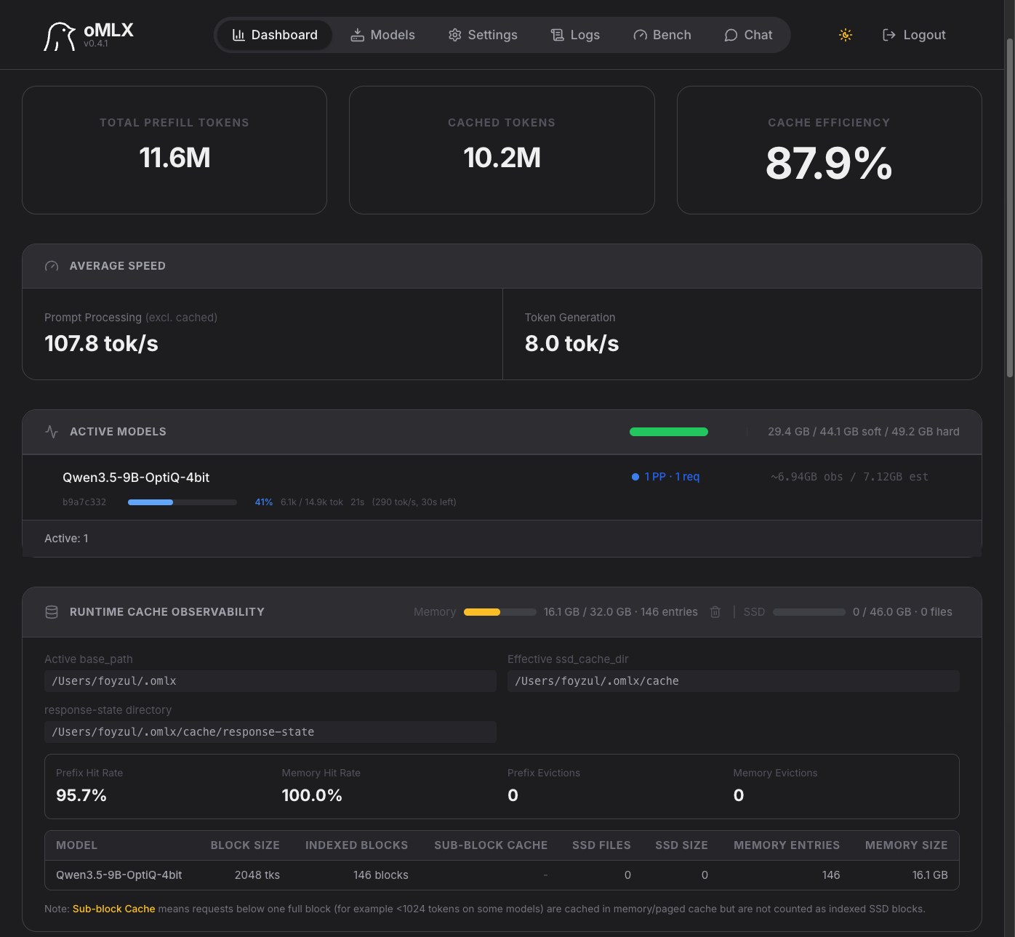Screen dimensions: 1015x937
Task: Click the Cached Tokens card
Action: (x=502, y=150)
